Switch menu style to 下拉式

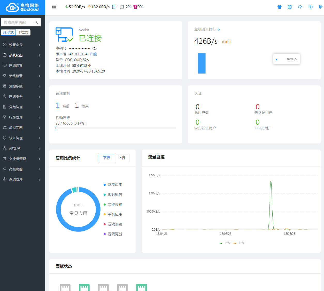[23, 32]
